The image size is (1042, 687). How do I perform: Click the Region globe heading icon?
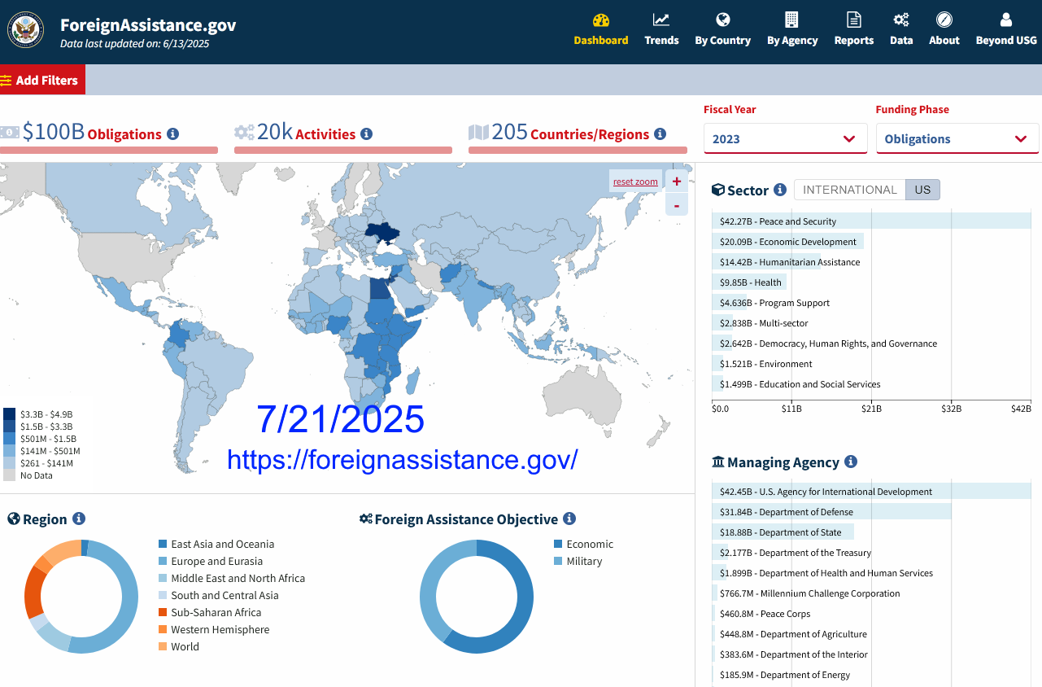pyautogui.click(x=13, y=519)
